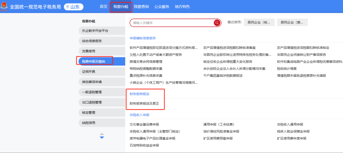Image resolution: width=343 pixels, height=153 pixels.
Task: Select 乐企数字开放平台 in sidebar
Action: click(x=102, y=31)
